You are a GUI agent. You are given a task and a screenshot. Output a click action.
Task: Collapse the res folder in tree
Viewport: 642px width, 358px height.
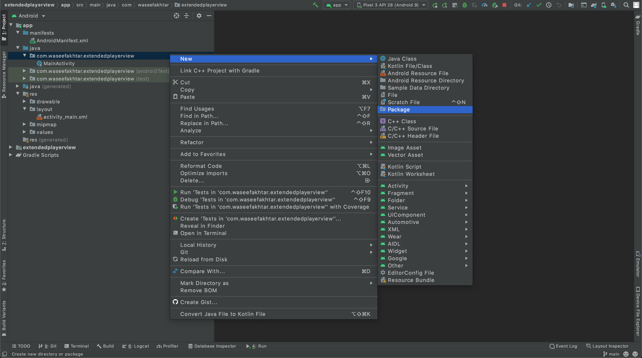tap(18, 94)
